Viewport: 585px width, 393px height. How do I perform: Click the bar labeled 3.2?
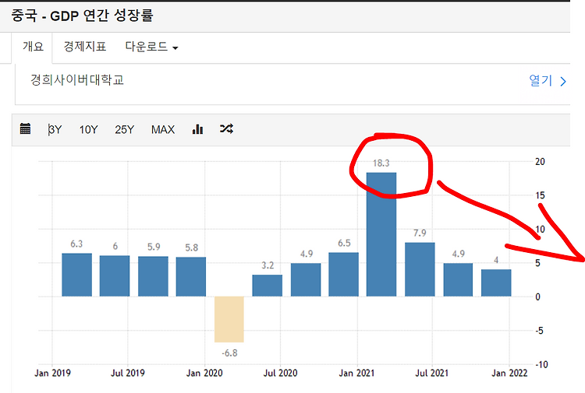[267, 286]
